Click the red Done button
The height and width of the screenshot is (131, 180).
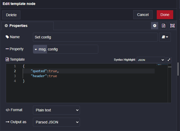pyautogui.click(x=165, y=15)
